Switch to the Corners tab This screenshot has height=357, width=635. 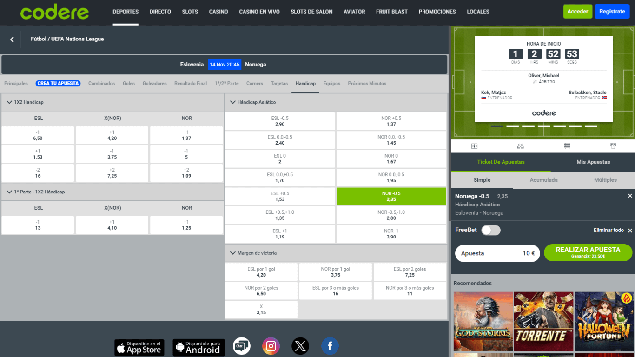click(x=255, y=84)
